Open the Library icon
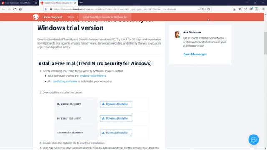267x150 pixels. 240,9
